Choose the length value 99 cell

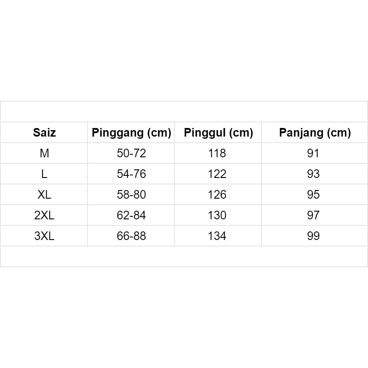[313, 236]
